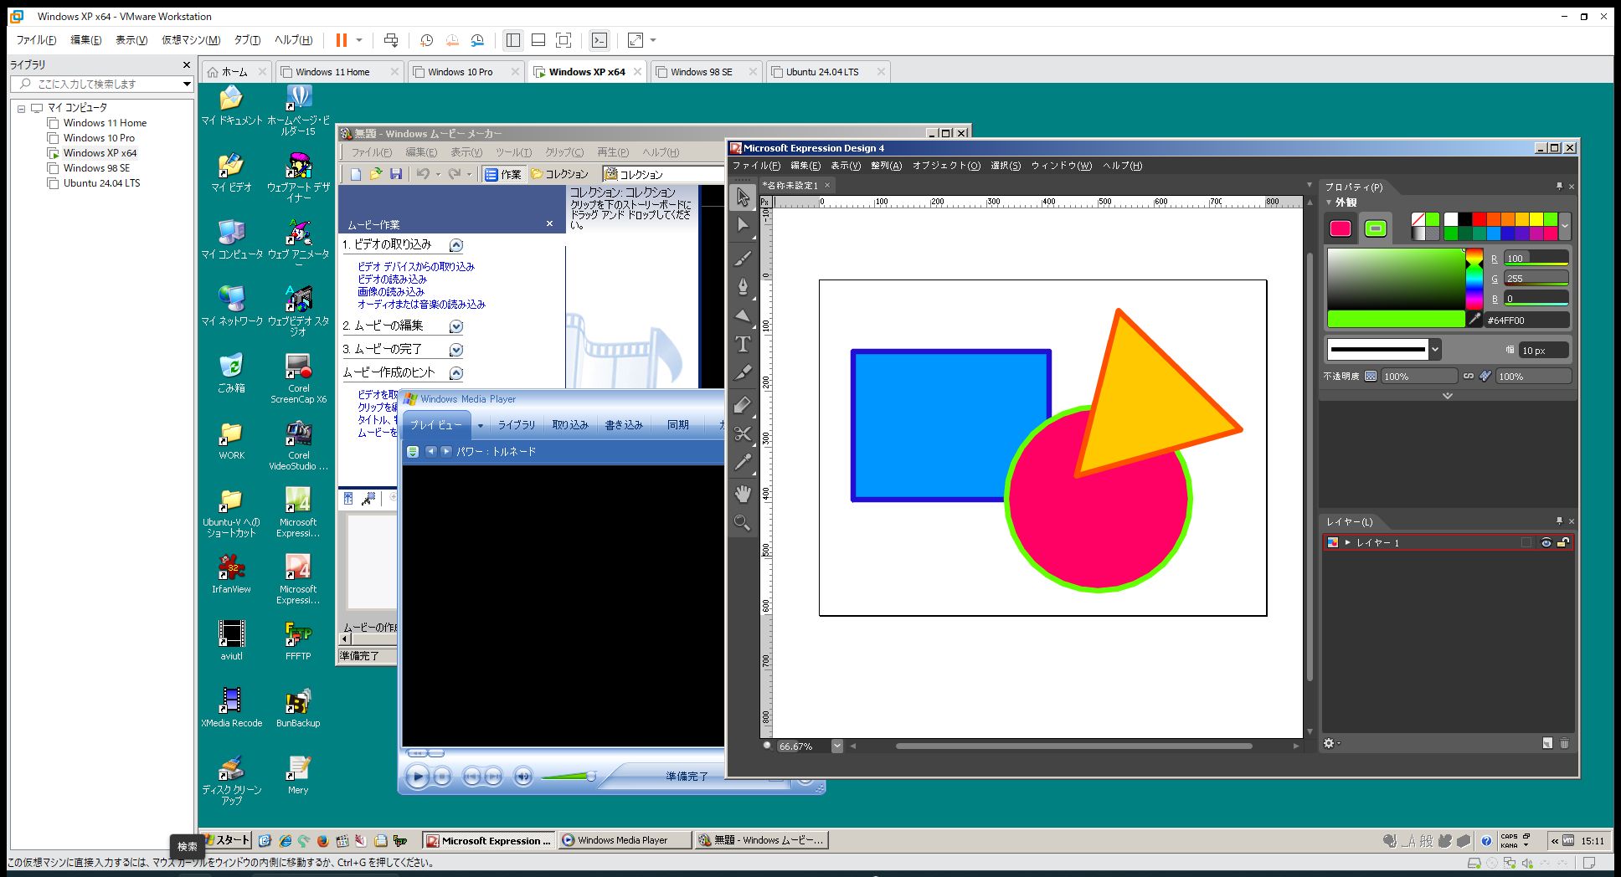Open the canvas zoom percentage dropdown
1621x877 pixels.
point(836,746)
